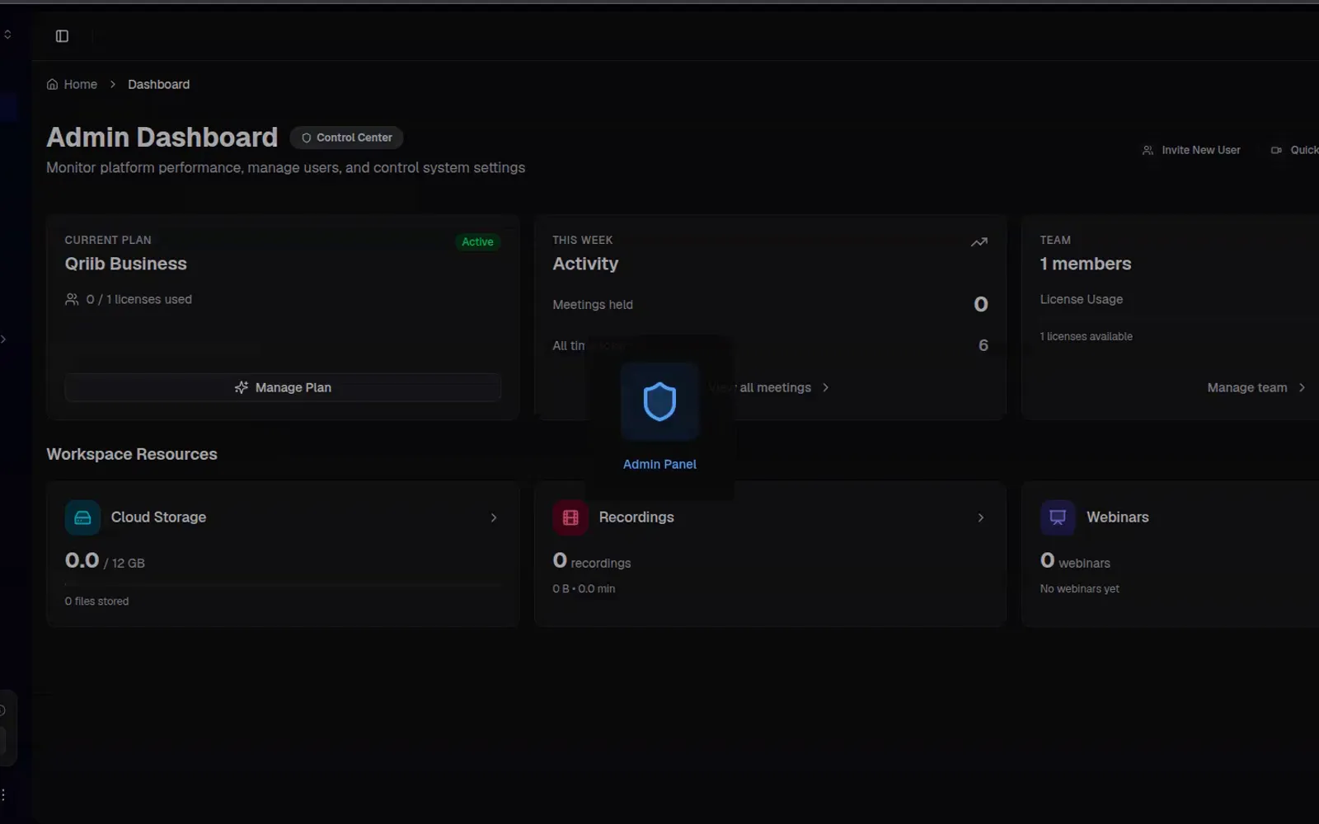This screenshot has height=824, width=1319.
Task: Click the Meetings held row
Action: 770,304
